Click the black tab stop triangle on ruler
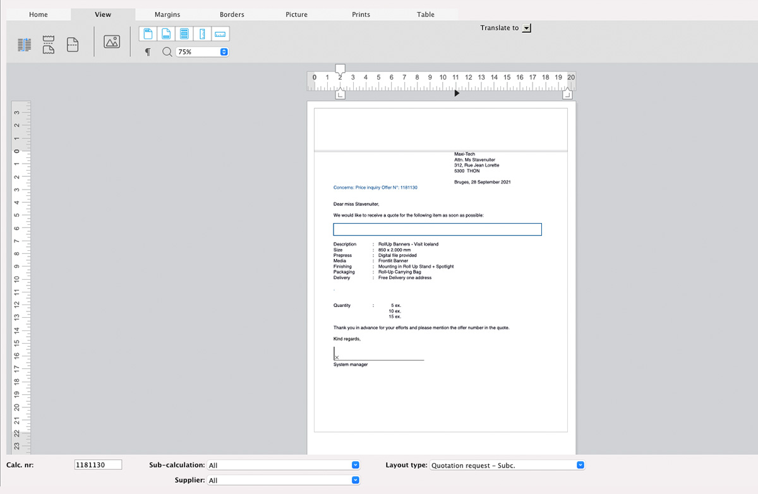The height and width of the screenshot is (494, 758). pyautogui.click(x=457, y=93)
